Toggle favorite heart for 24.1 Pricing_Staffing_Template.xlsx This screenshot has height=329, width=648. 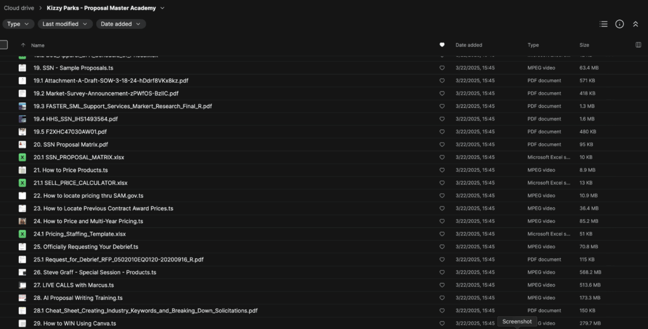(x=442, y=234)
